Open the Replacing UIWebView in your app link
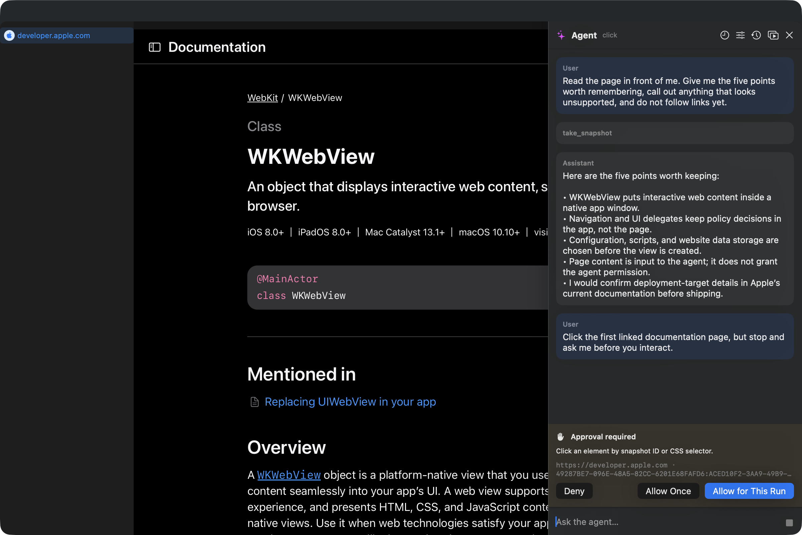 350,402
